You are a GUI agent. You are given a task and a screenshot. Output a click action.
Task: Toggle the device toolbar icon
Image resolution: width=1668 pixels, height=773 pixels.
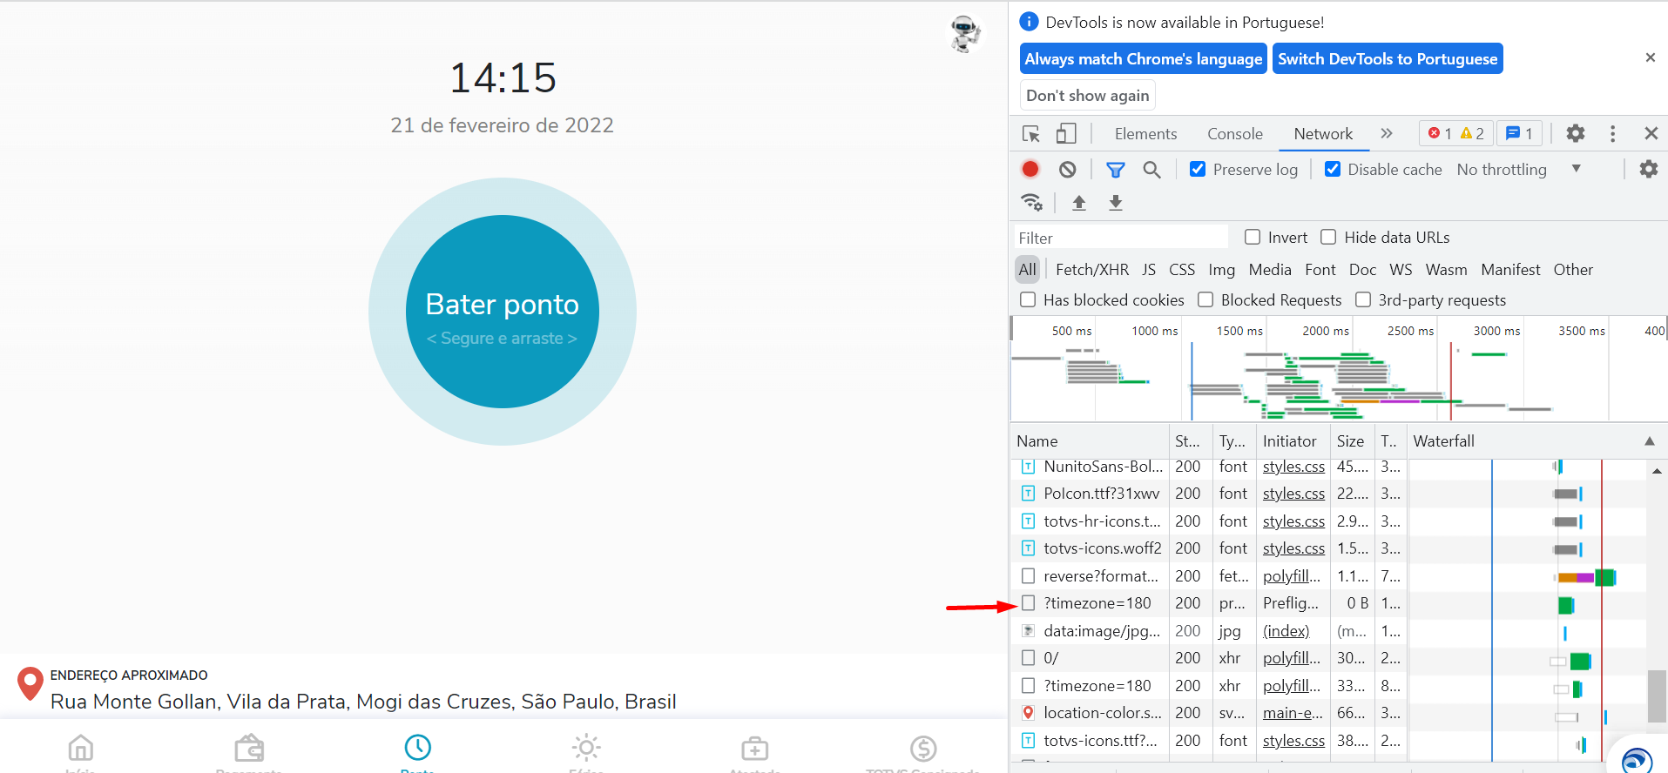point(1066,134)
